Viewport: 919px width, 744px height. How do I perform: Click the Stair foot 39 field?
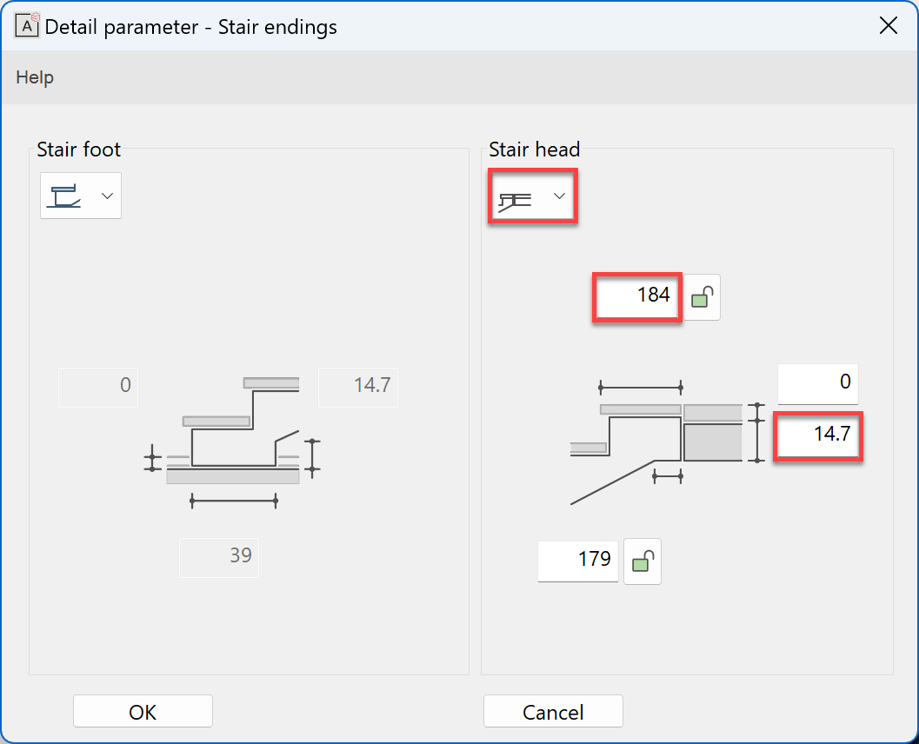(x=219, y=557)
